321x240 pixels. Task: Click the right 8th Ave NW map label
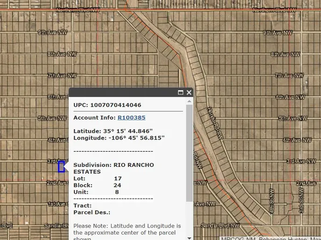tap(285, 54)
